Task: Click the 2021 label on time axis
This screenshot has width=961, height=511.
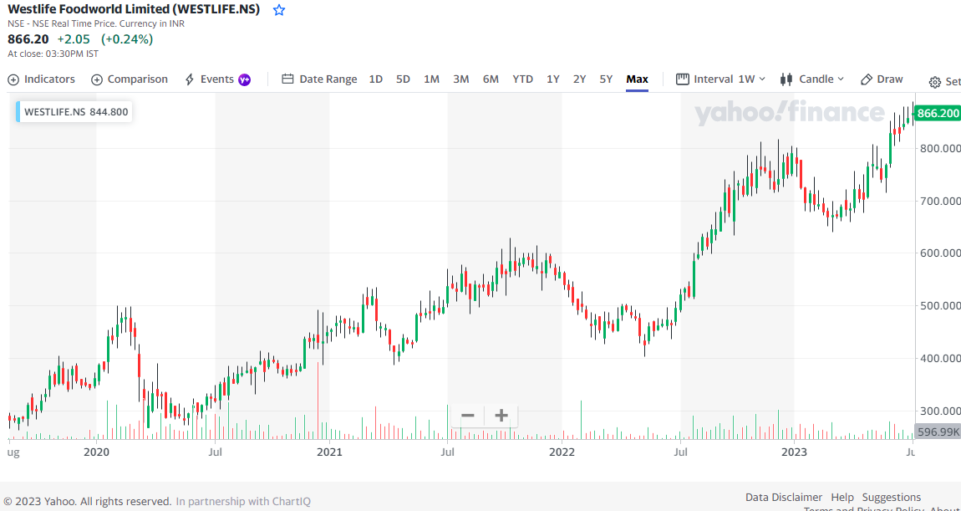Action: [330, 452]
